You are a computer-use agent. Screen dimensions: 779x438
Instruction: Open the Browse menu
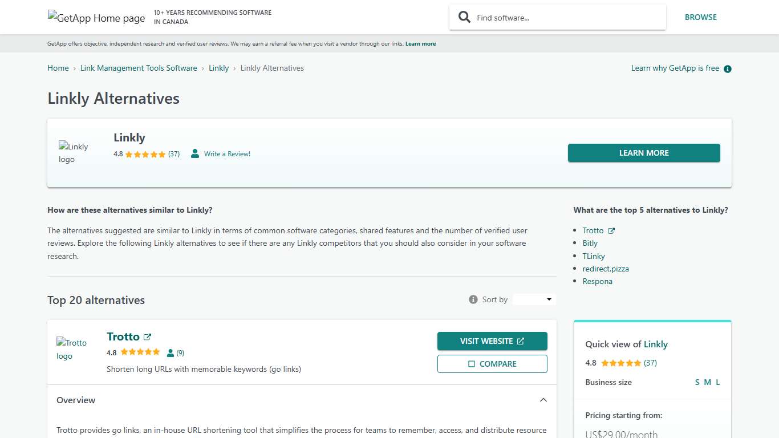pyautogui.click(x=700, y=17)
